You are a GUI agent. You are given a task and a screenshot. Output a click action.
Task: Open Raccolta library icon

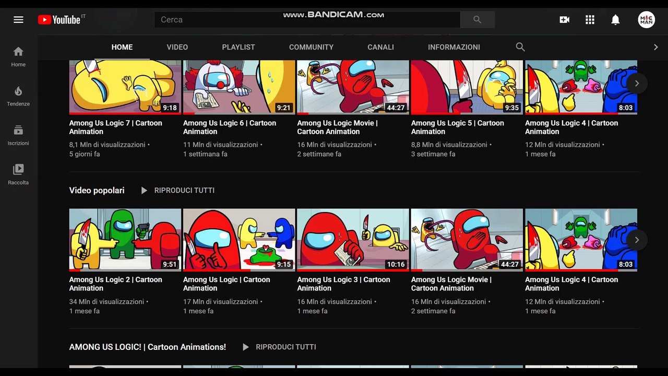[x=18, y=174]
